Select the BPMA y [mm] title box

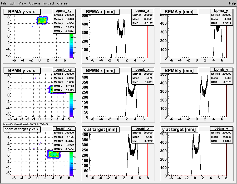point(179,12)
